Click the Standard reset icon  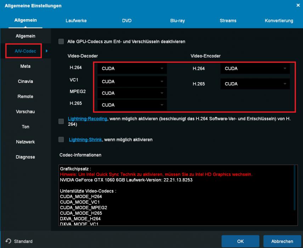9,241
